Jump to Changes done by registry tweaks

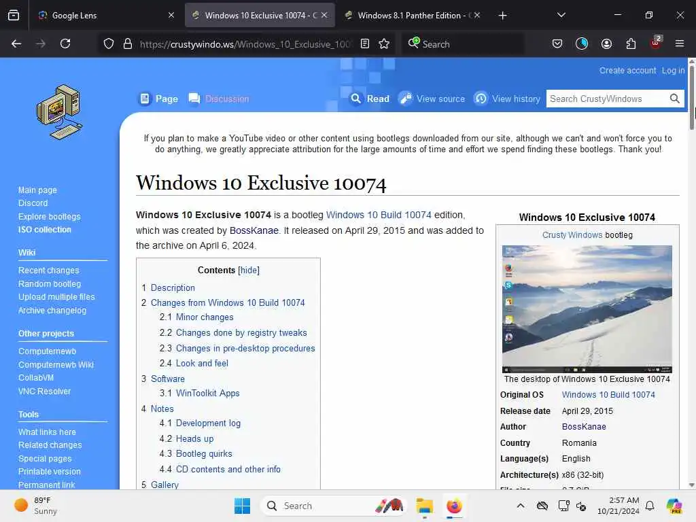(241, 332)
